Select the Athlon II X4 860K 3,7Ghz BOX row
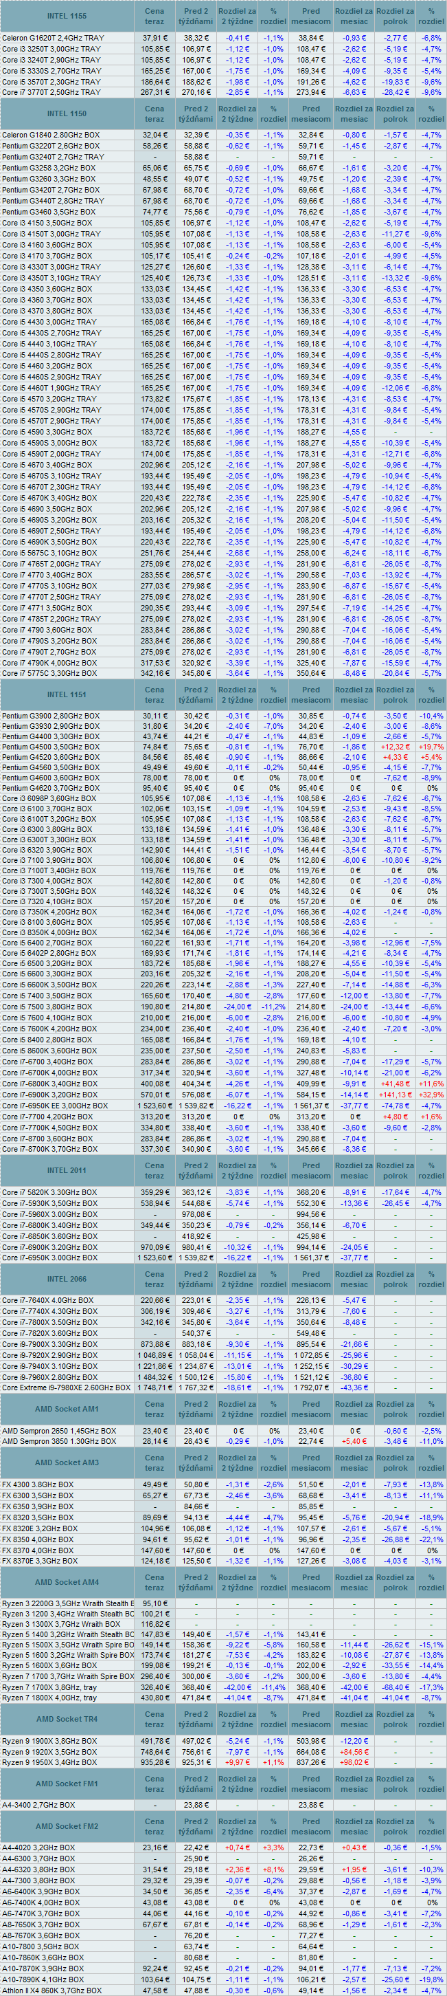This screenshot has height=1996, width=447. tap(224, 1990)
